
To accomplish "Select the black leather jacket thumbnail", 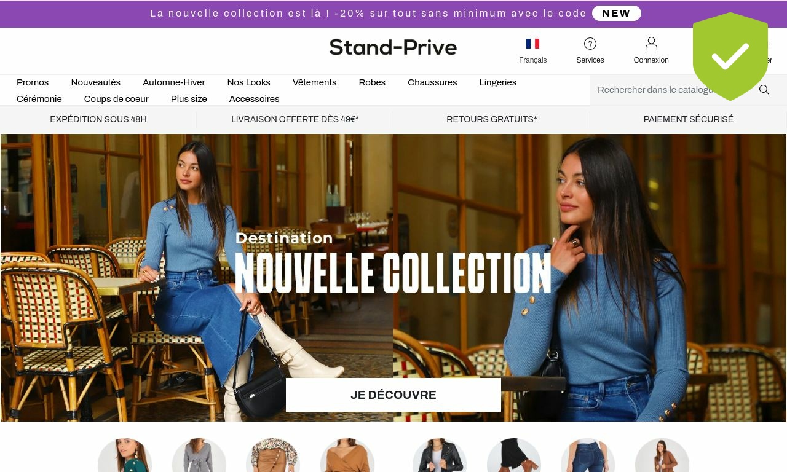I will coord(440,455).
